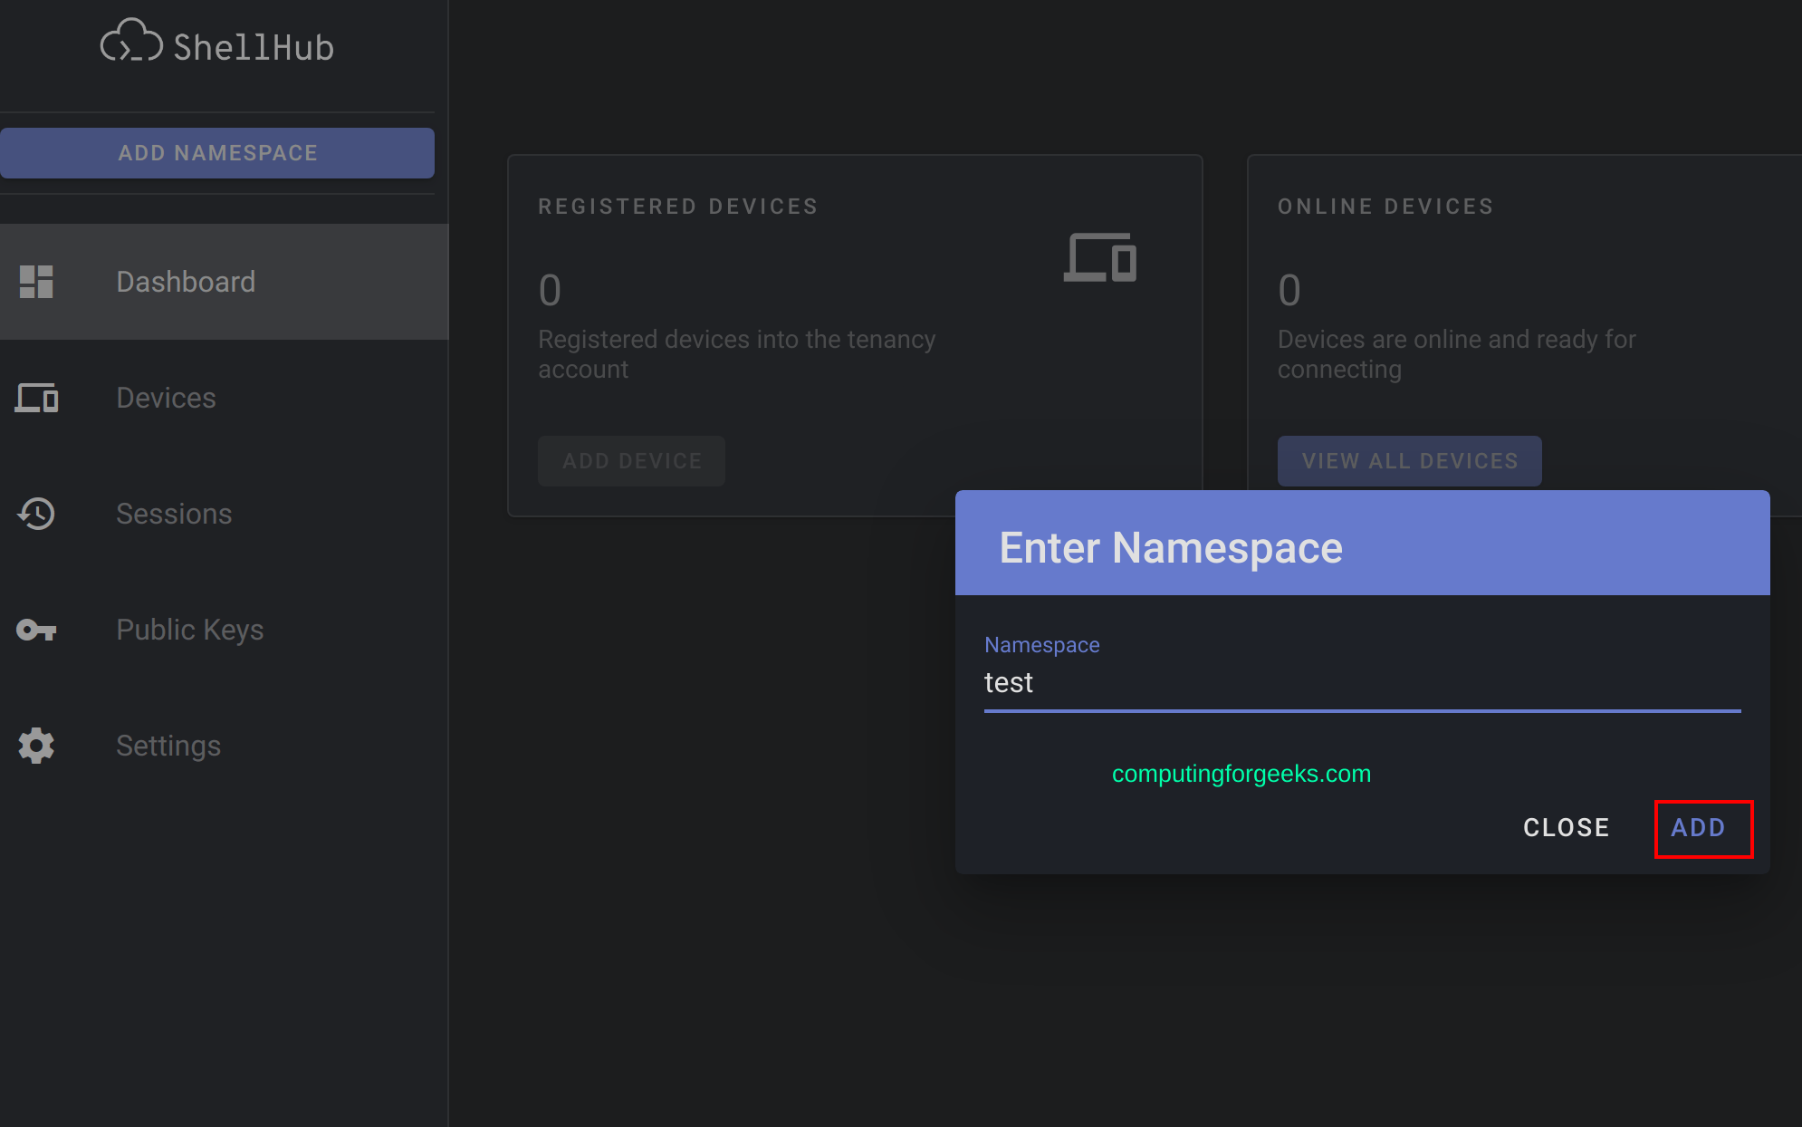
Task: Click the ShellHub cloud logo icon
Action: pos(130,42)
